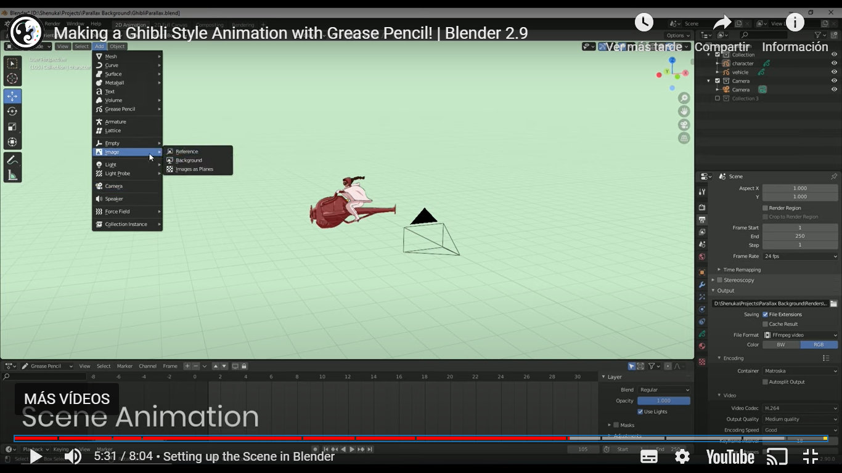
Task: Activate the Measure tool
Action: pyautogui.click(x=12, y=176)
